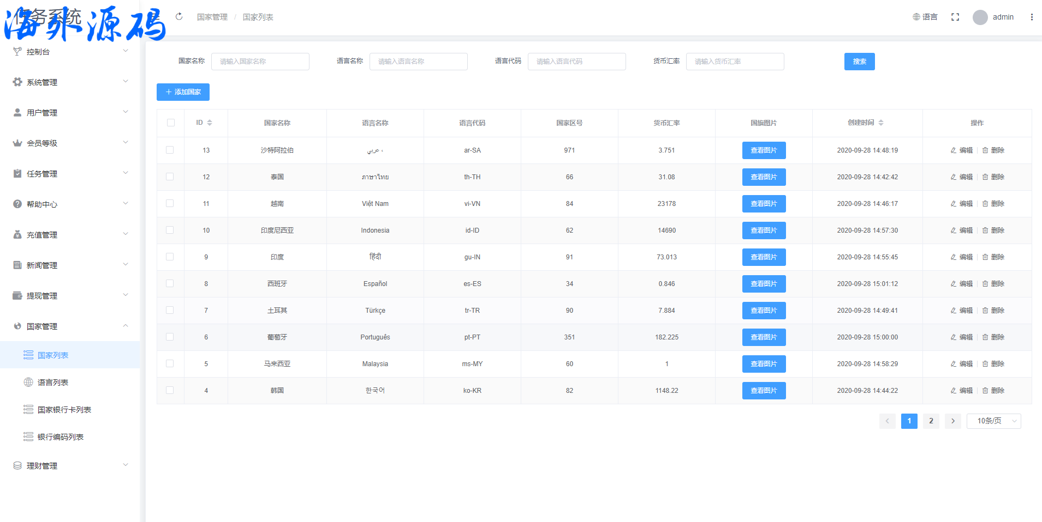The width and height of the screenshot is (1042, 522).
Task: Click the 添加国家 button
Action: pos(183,92)
